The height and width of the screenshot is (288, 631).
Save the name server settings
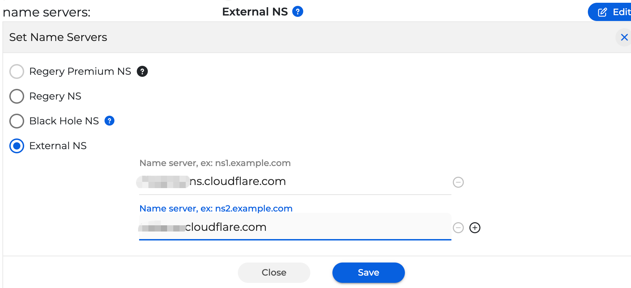point(368,272)
